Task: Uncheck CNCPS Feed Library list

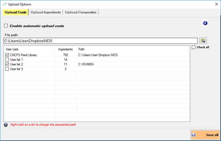Action: click(7, 55)
